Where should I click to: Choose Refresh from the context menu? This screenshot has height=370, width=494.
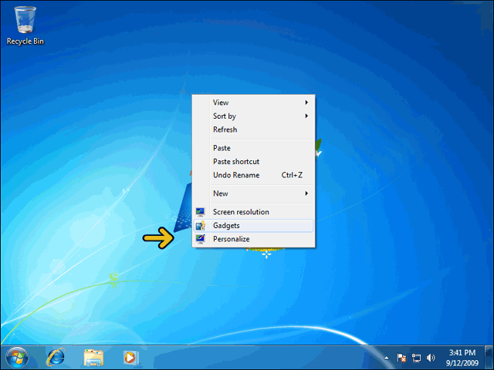(x=253, y=129)
